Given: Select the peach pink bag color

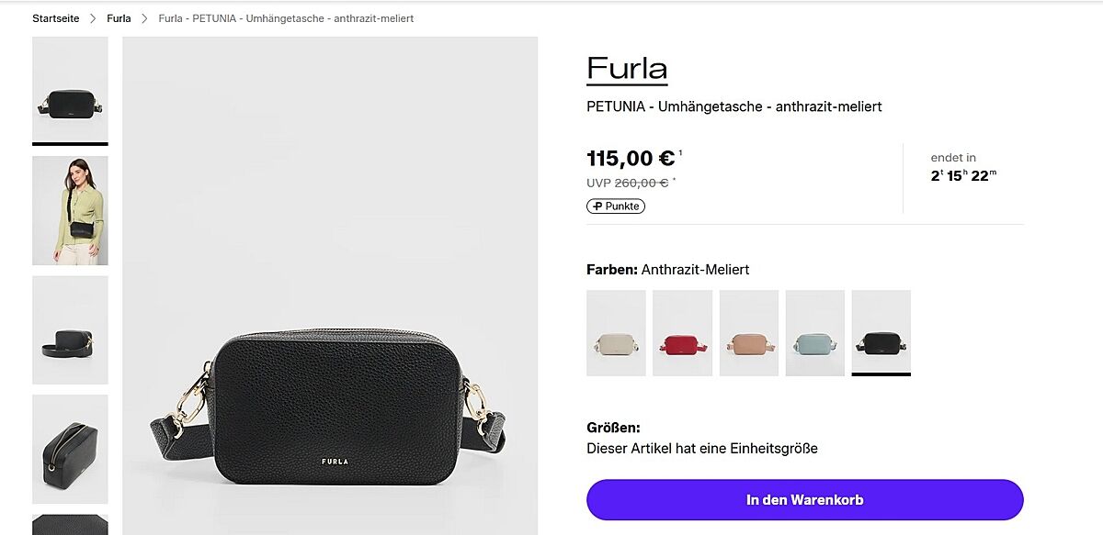Looking at the screenshot, I should click(748, 332).
